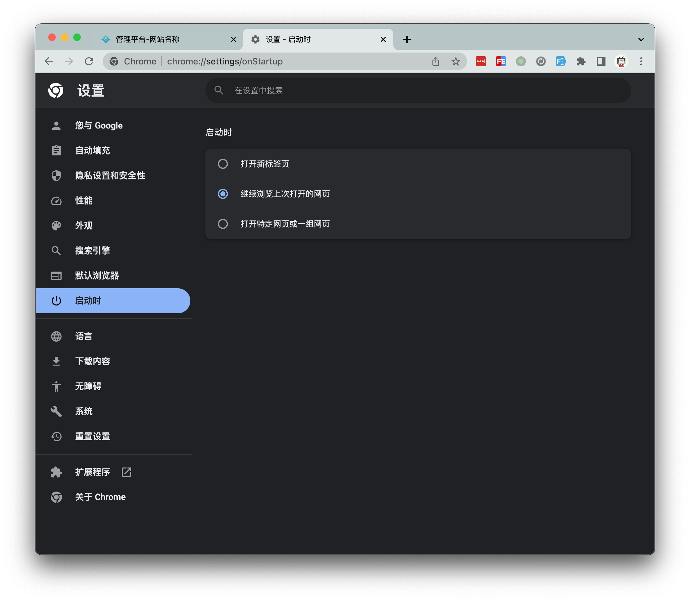
Task: Open the Extensions puzzle icon
Action: [581, 61]
